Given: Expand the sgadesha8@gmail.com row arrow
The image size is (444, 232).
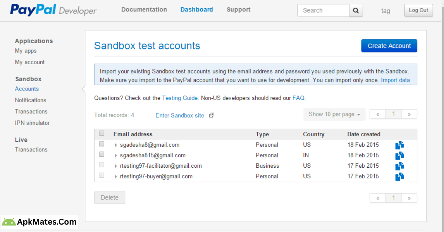Looking at the screenshot, I should (x=116, y=145).
